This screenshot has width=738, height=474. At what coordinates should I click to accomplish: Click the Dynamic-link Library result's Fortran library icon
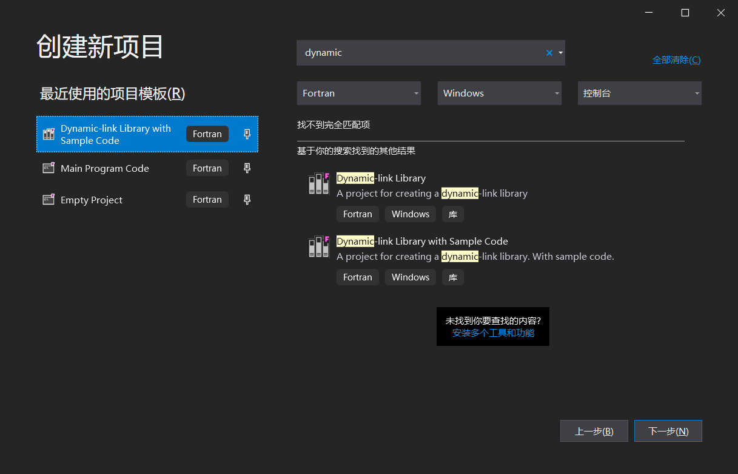(318, 183)
